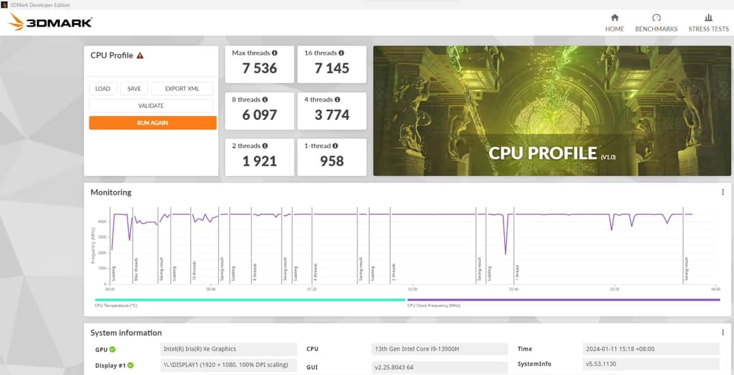Select Max threads score 7 536

[x=260, y=68]
